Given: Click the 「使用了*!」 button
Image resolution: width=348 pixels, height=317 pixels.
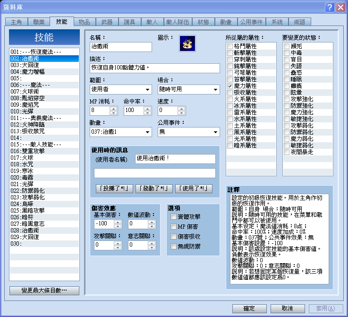Looking at the screenshot, I should 194,188.
